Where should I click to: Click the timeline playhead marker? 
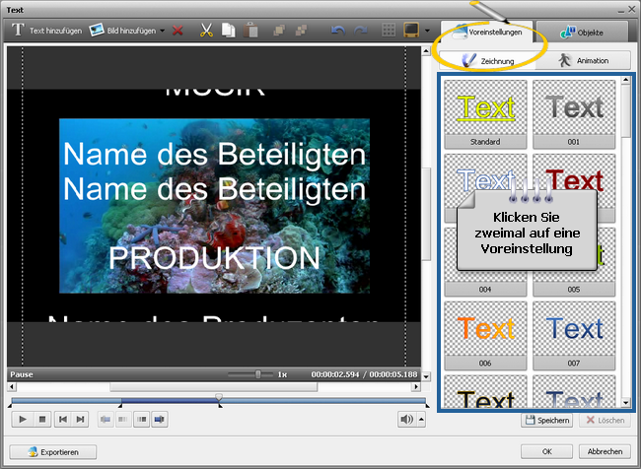pyautogui.click(x=219, y=397)
